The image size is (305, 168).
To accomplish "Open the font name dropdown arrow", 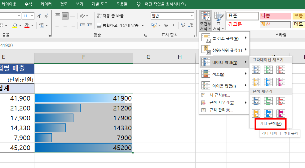I will point(19,16).
